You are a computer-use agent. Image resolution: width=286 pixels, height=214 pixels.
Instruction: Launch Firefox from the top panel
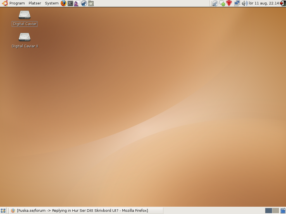(63, 3)
